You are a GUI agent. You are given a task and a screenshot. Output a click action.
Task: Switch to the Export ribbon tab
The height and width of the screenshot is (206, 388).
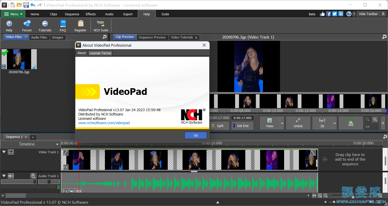[128, 14]
